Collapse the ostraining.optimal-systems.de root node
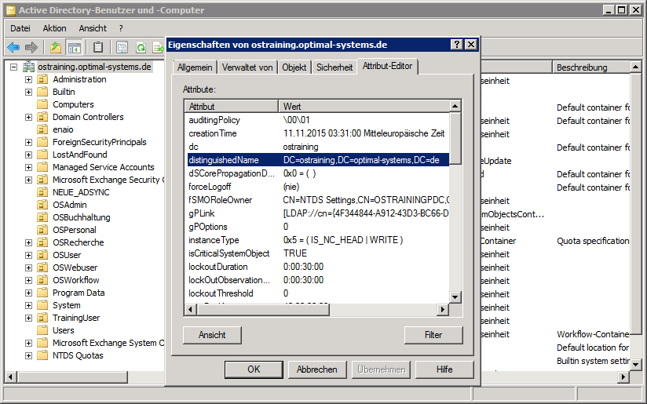Image resolution: width=647 pixels, height=404 pixels. tap(13, 67)
